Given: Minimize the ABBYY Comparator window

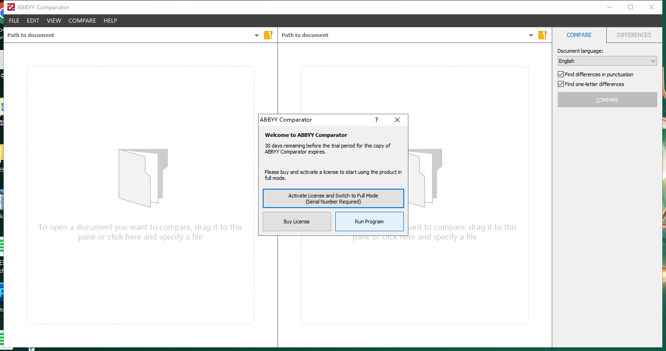Looking at the screenshot, I should pyautogui.click(x=609, y=7).
